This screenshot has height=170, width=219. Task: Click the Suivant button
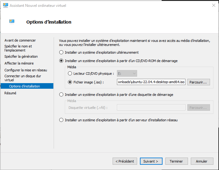pos(151,161)
